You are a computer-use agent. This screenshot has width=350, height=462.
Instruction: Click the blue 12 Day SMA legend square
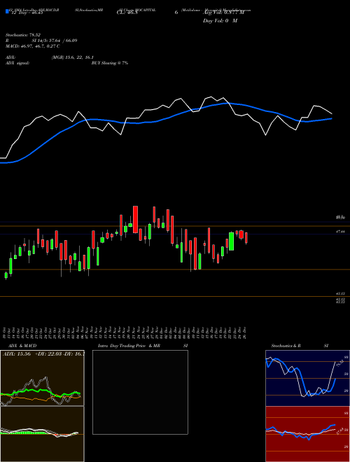click(7, 12)
